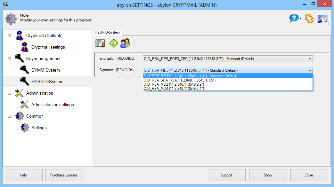
Task: Select Cryptmail settings in the tree
Action: click(48, 47)
